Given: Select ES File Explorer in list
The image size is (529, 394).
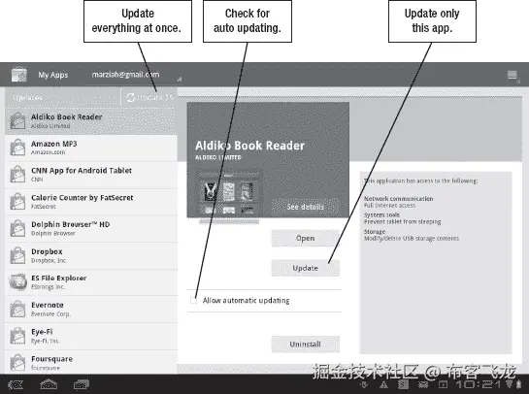Looking at the screenshot, I should click(91, 282).
